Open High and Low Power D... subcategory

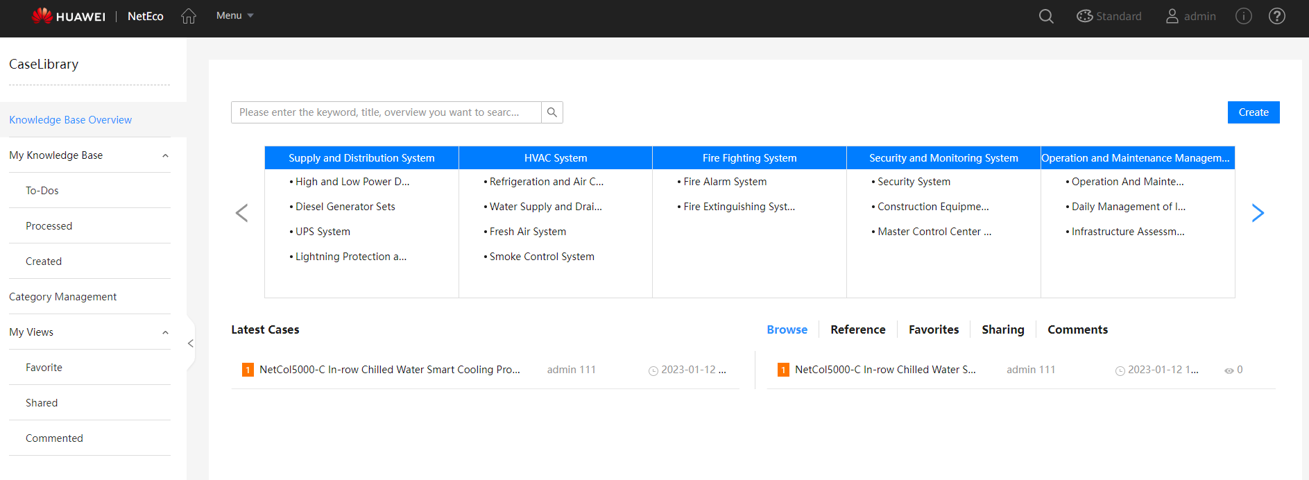point(352,182)
